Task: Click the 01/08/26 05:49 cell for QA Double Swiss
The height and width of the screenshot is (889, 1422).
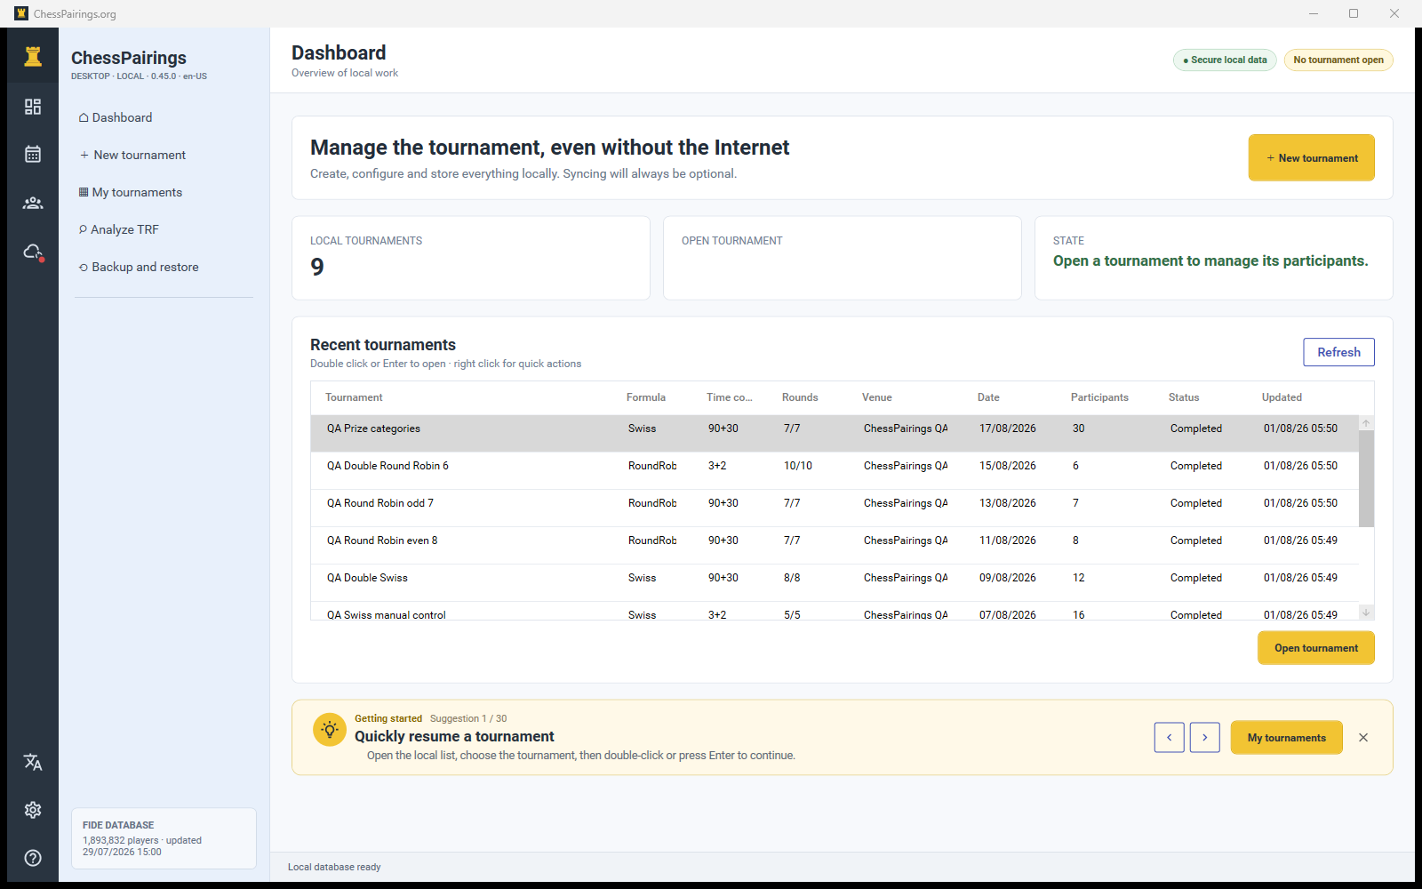Action: (x=1300, y=578)
